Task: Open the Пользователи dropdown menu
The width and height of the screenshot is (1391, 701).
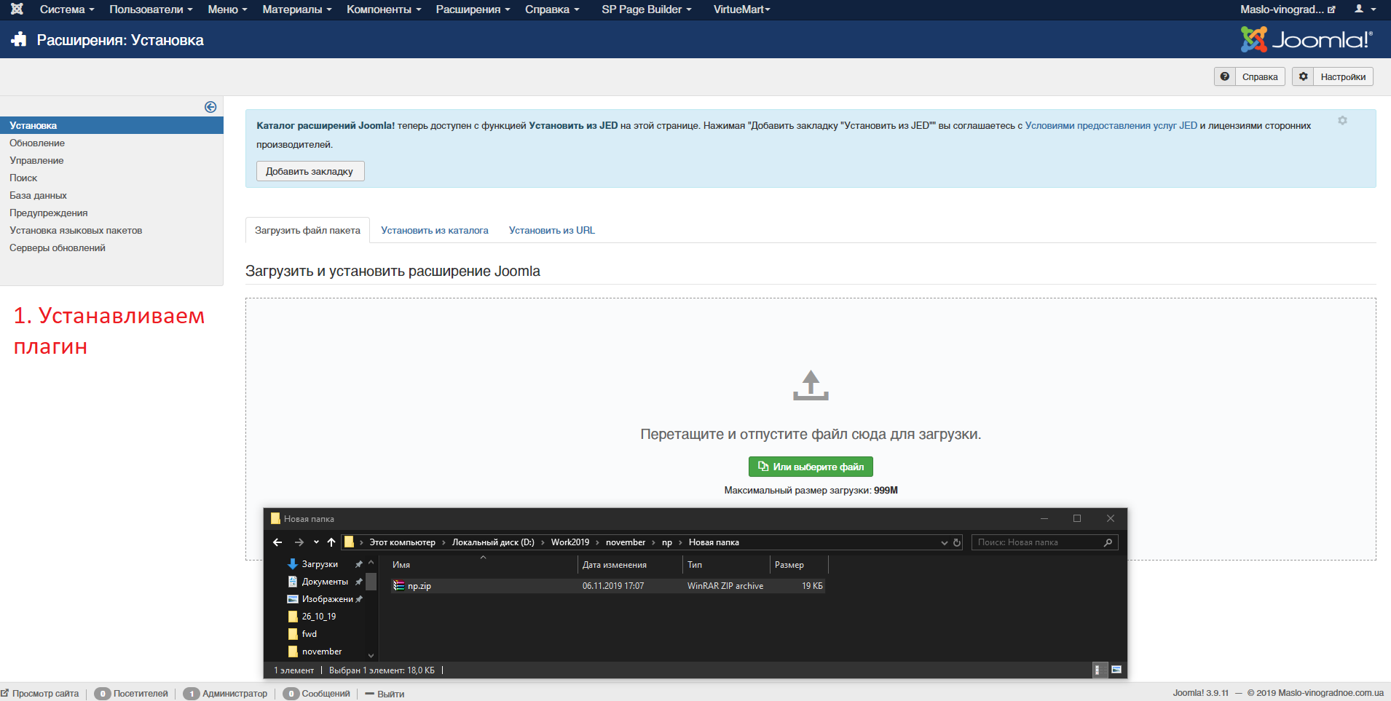Action: (x=151, y=9)
